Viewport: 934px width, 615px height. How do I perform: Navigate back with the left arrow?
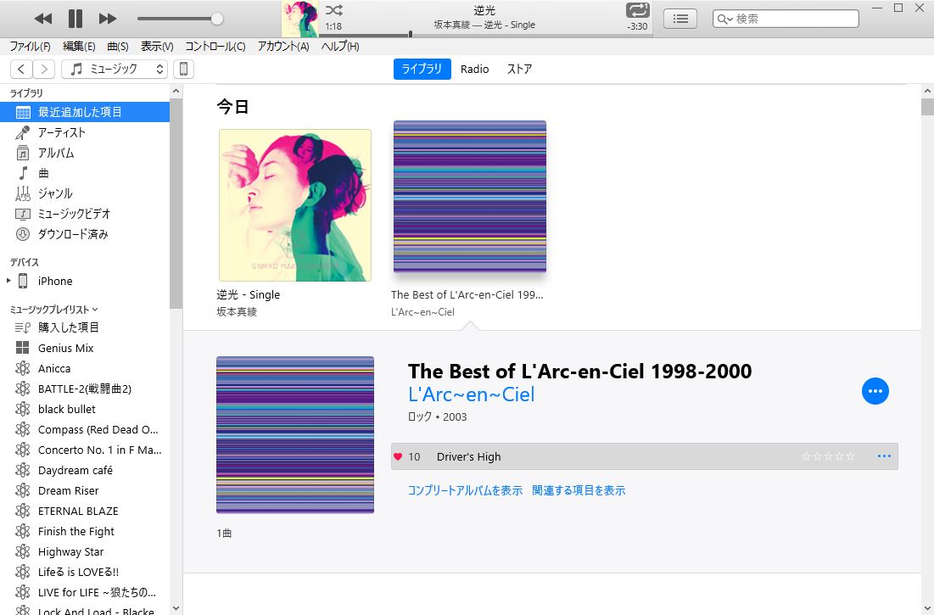point(21,70)
